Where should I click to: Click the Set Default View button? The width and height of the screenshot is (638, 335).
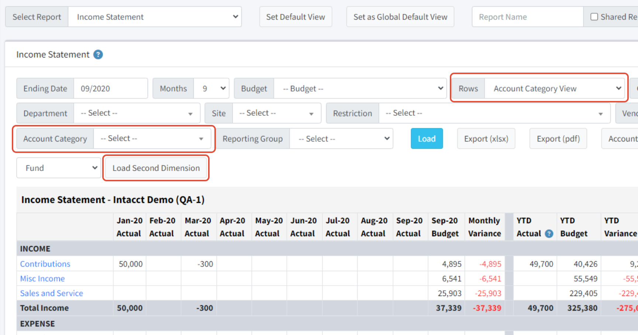click(x=296, y=17)
